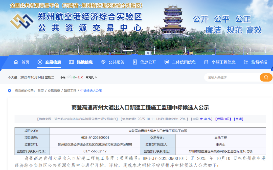Click the database icon beside 小额工程信息

pos(206,62)
